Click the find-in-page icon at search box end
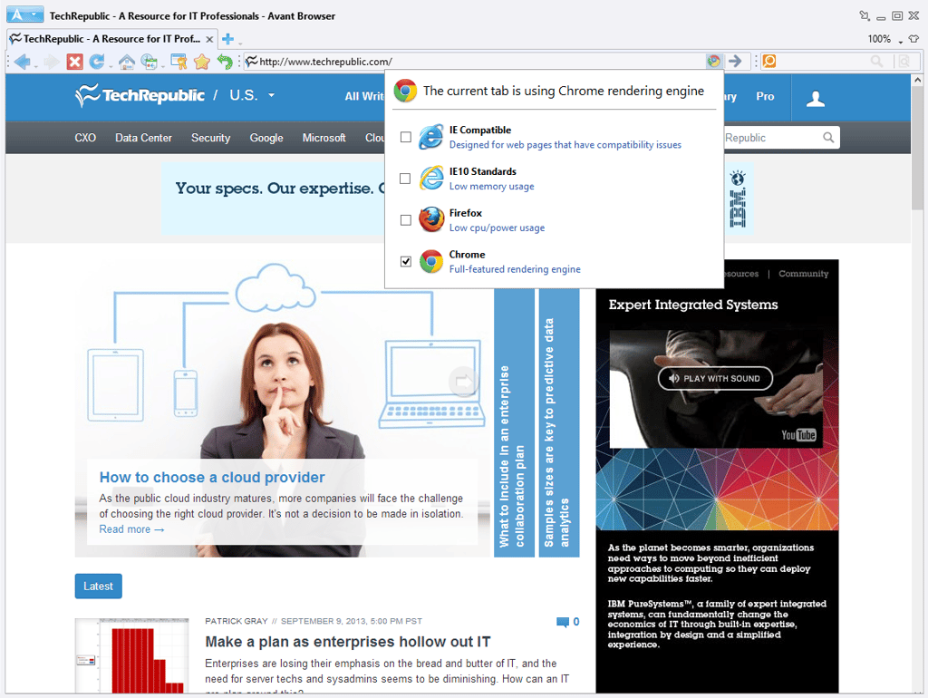Screen dimensions: 928x698 click(904, 61)
